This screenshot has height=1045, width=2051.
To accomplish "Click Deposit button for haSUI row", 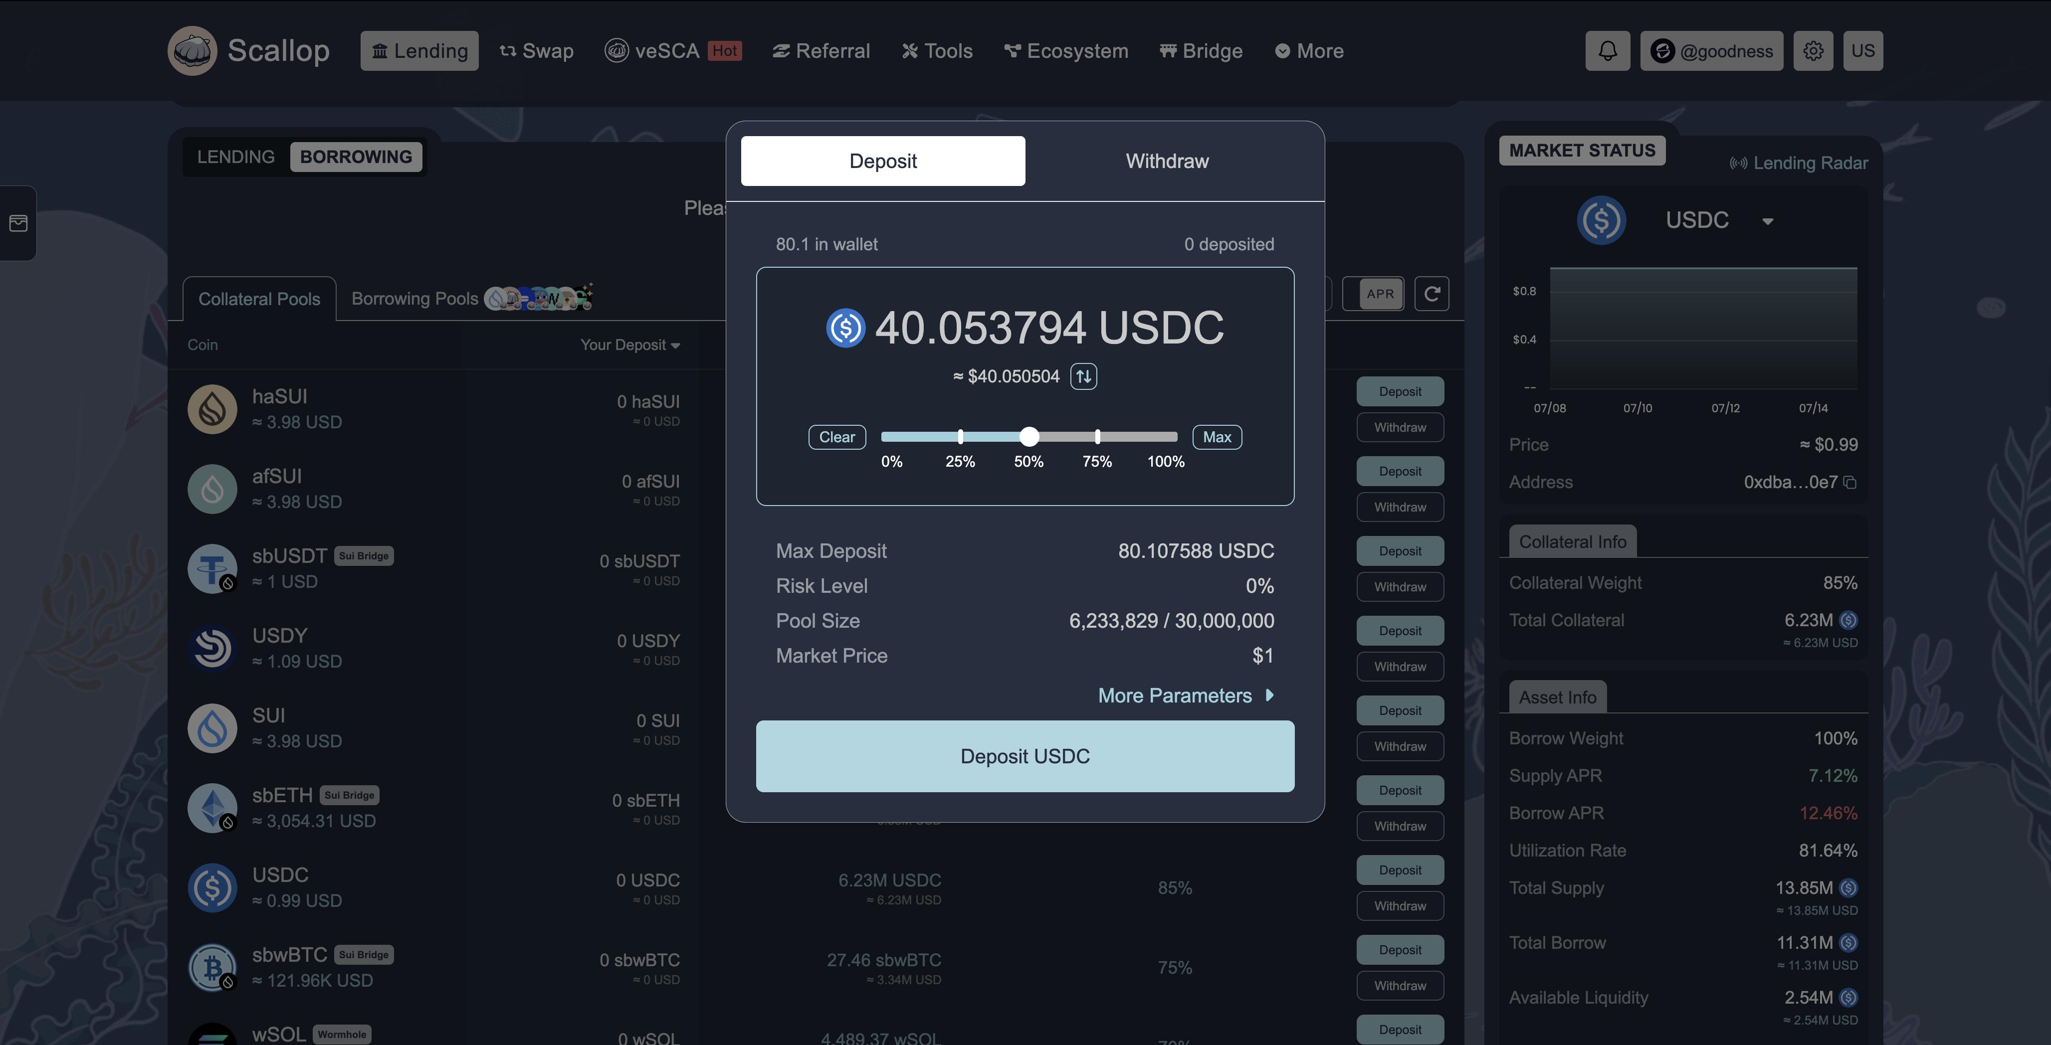I will [1400, 391].
